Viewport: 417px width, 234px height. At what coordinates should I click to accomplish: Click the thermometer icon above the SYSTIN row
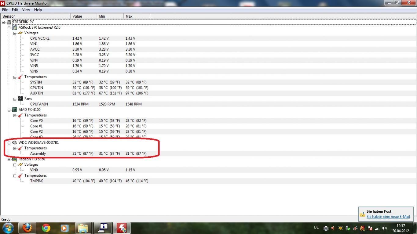click(x=20, y=77)
